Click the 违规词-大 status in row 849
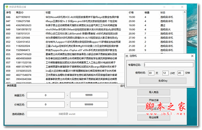Viewport: 202px width, 130px height. pyautogui.click(x=165, y=29)
